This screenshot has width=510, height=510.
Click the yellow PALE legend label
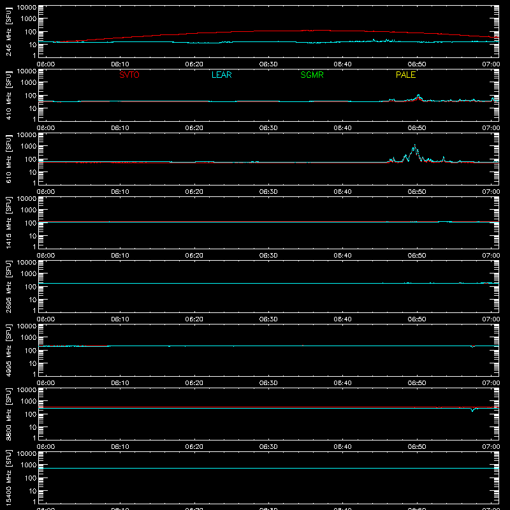coord(405,75)
